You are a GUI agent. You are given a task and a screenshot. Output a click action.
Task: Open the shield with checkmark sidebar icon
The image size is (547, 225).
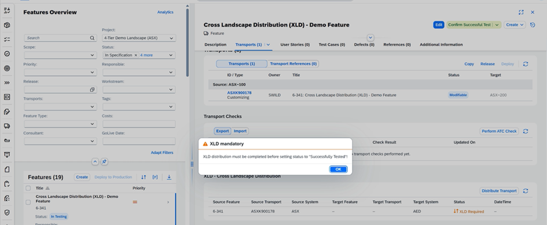pos(7,212)
